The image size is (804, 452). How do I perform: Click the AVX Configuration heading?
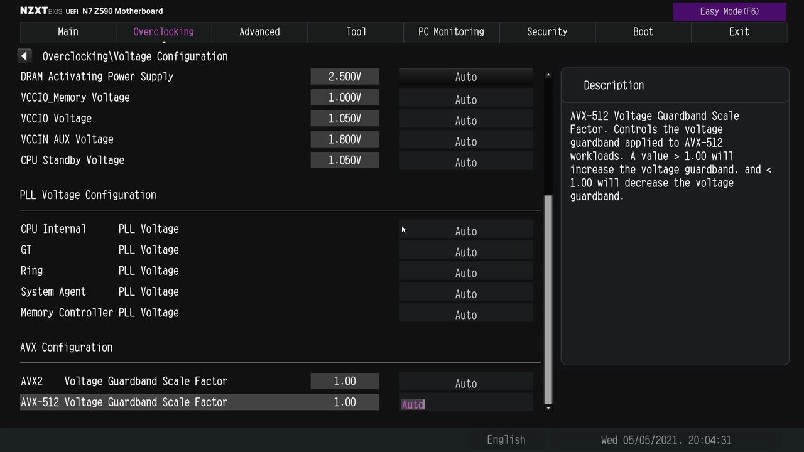pos(67,347)
